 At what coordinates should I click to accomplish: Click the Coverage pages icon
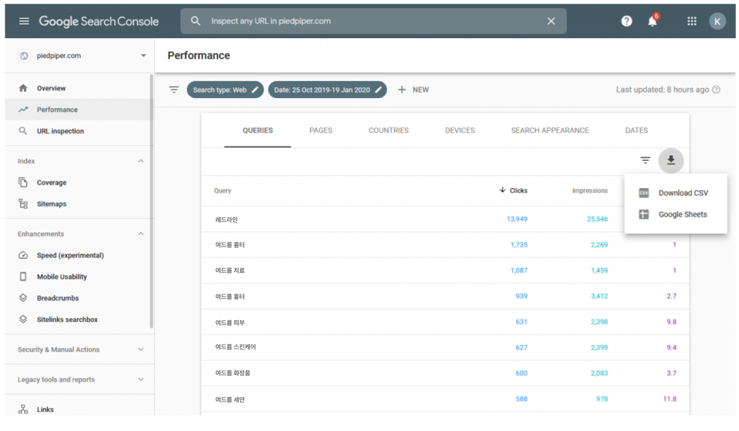click(23, 182)
